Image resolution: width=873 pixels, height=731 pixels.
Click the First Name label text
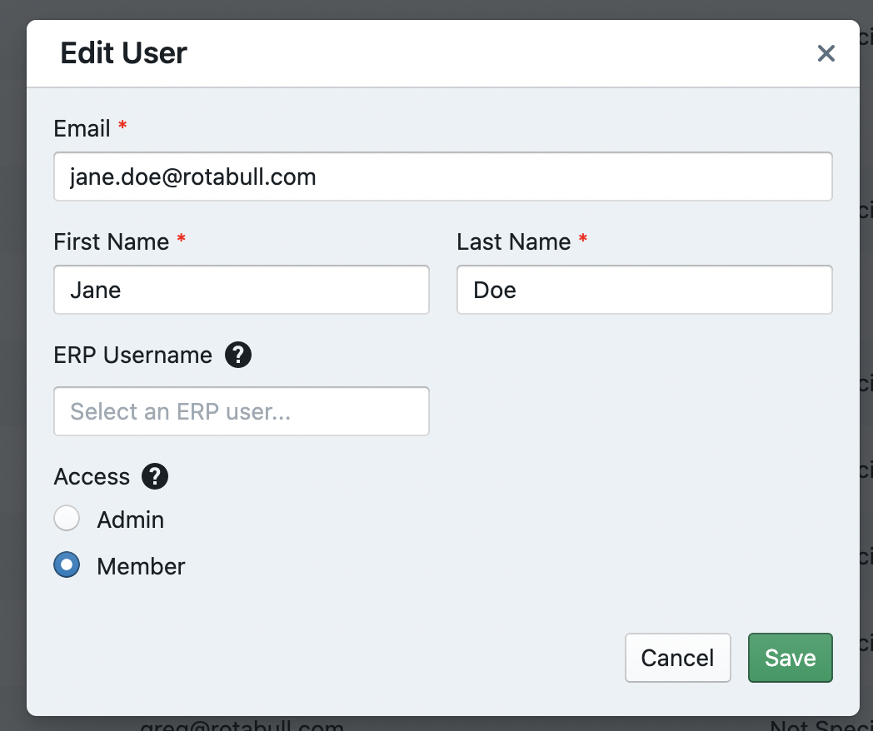[x=111, y=242]
